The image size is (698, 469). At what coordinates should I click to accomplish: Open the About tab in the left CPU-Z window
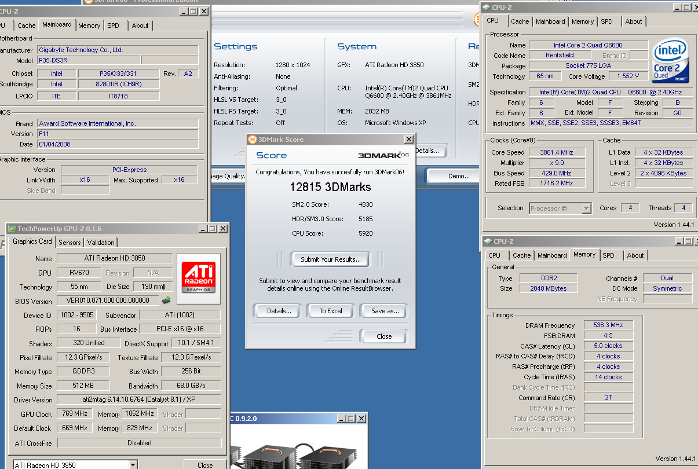coord(140,25)
